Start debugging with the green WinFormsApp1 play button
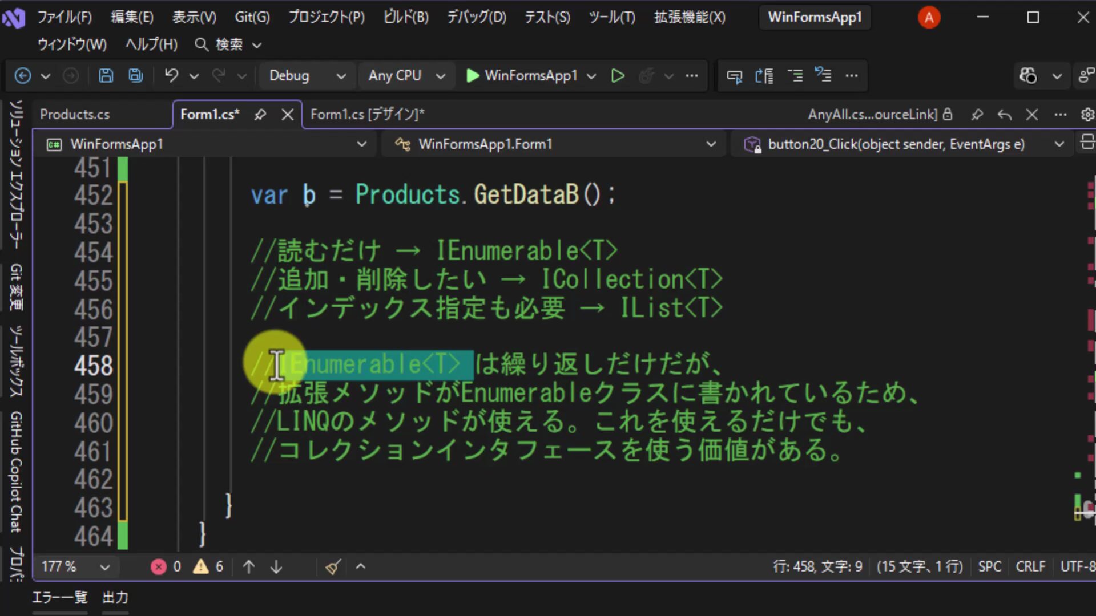Viewport: 1096px width, 616px height. pyautogui.click(x=521, y=76)
